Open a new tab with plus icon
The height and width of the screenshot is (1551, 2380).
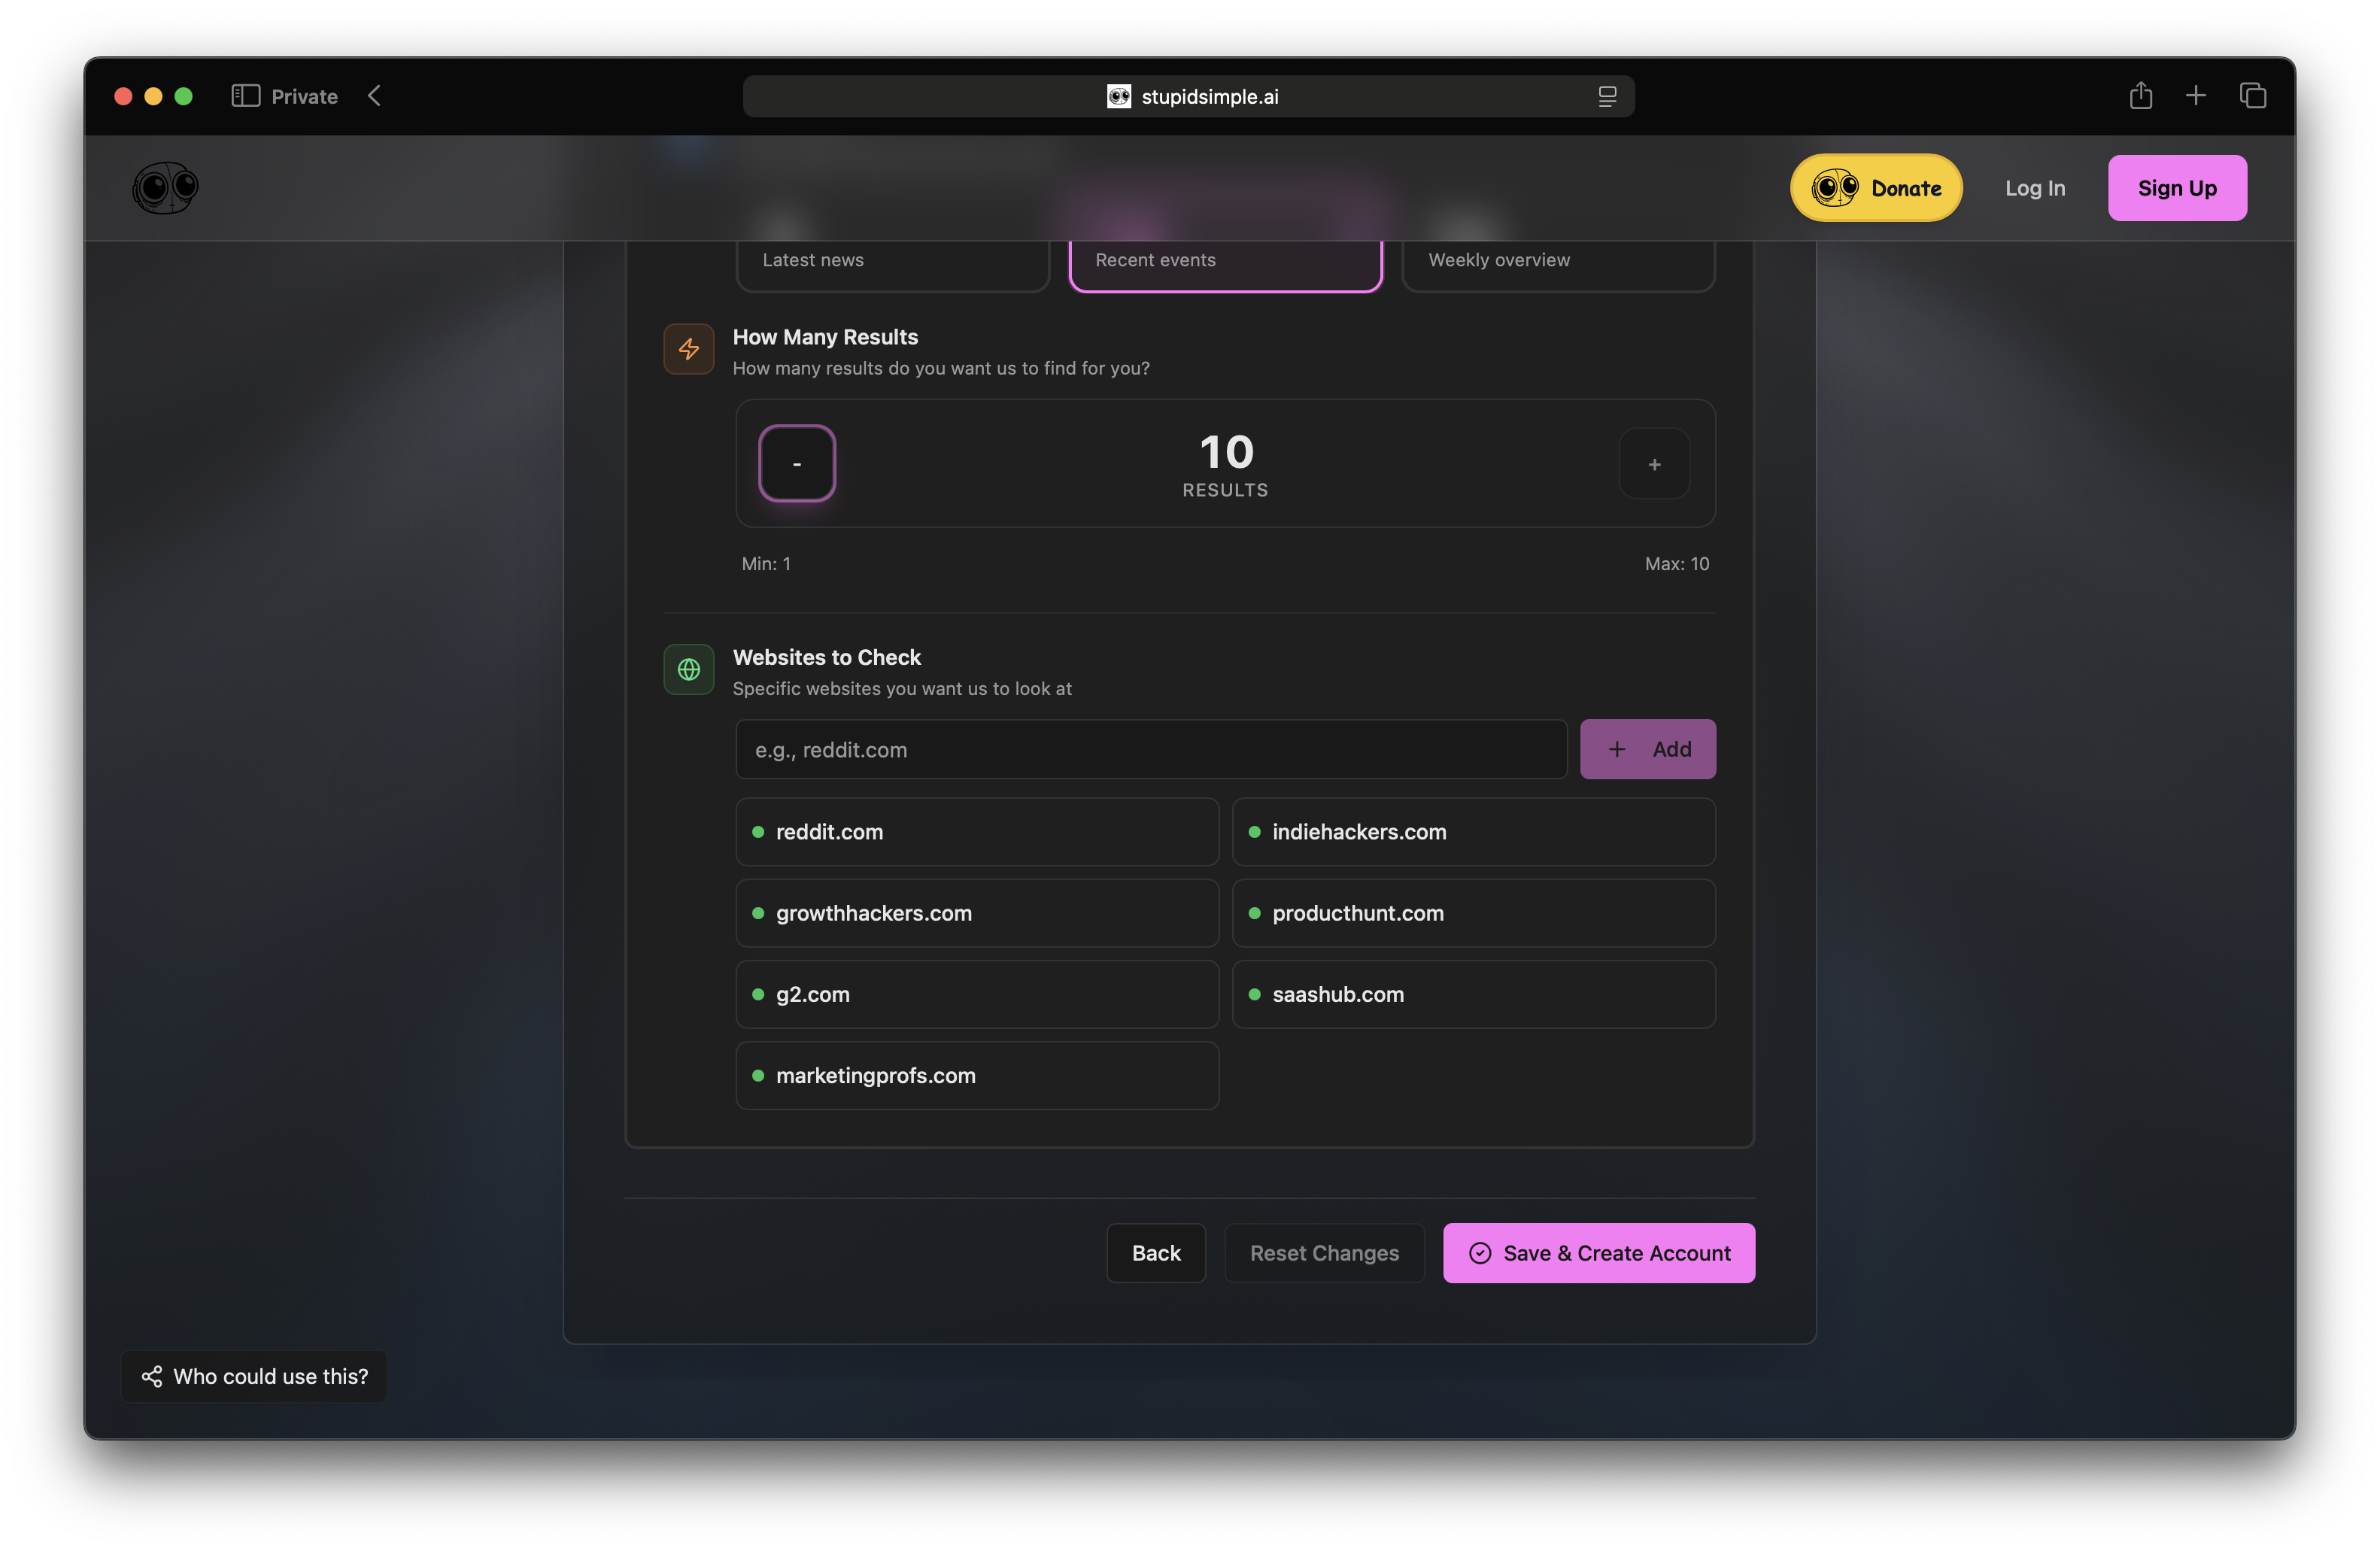point(2196,96)
